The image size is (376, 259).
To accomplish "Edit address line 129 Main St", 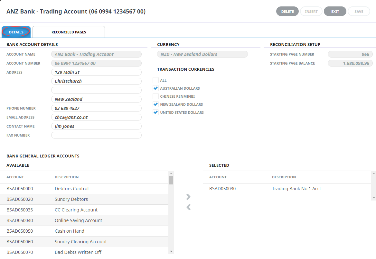I will click(96, 72).
